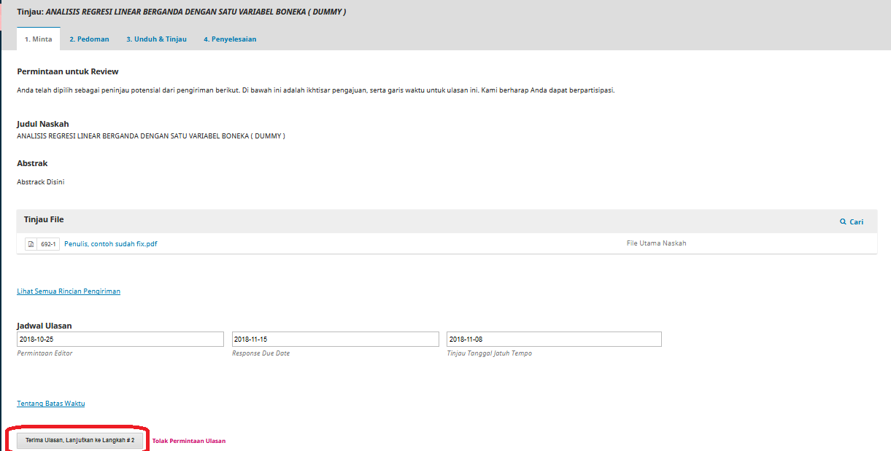Select the 4. Penyelesaian tab
This screenshot has height=451, width=891.
pos(230,39)
